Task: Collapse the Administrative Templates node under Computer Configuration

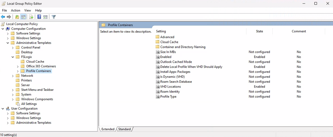Action: click(x=8, y=43)
